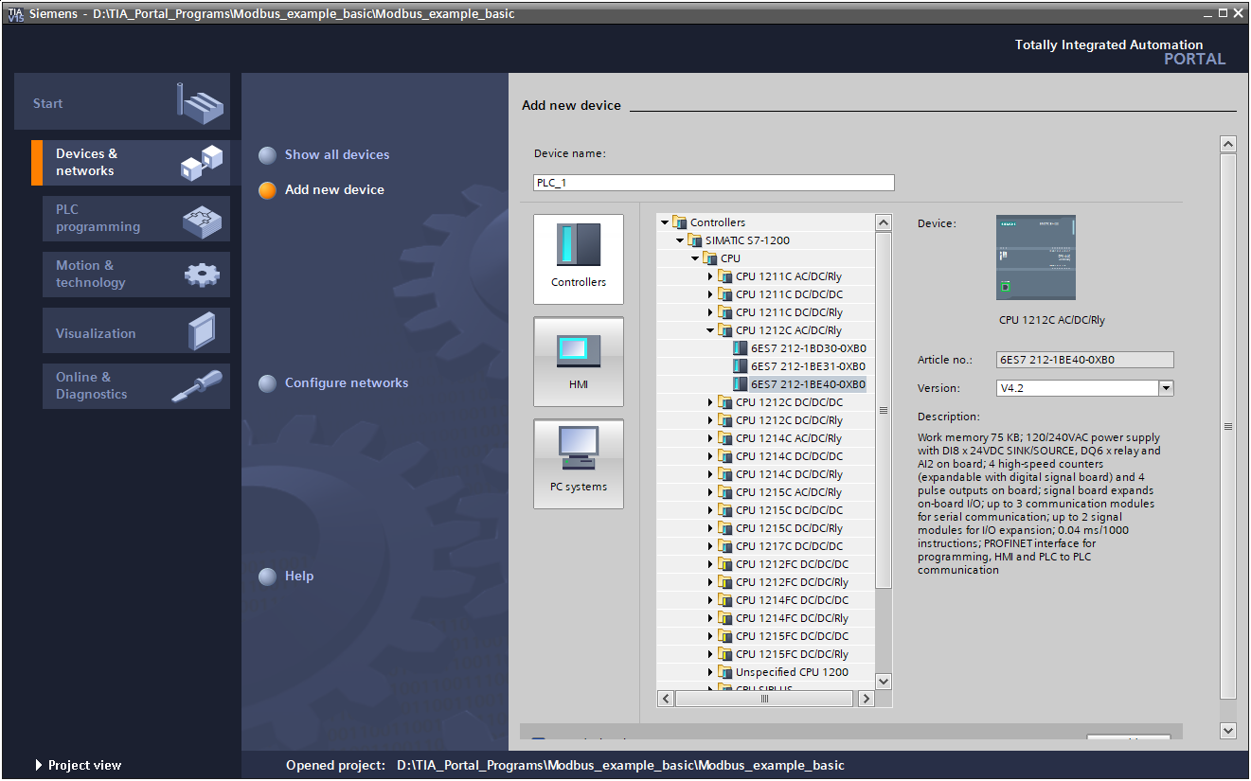
Task: Click the Visualization panel icon
Action: pos(202,332)
